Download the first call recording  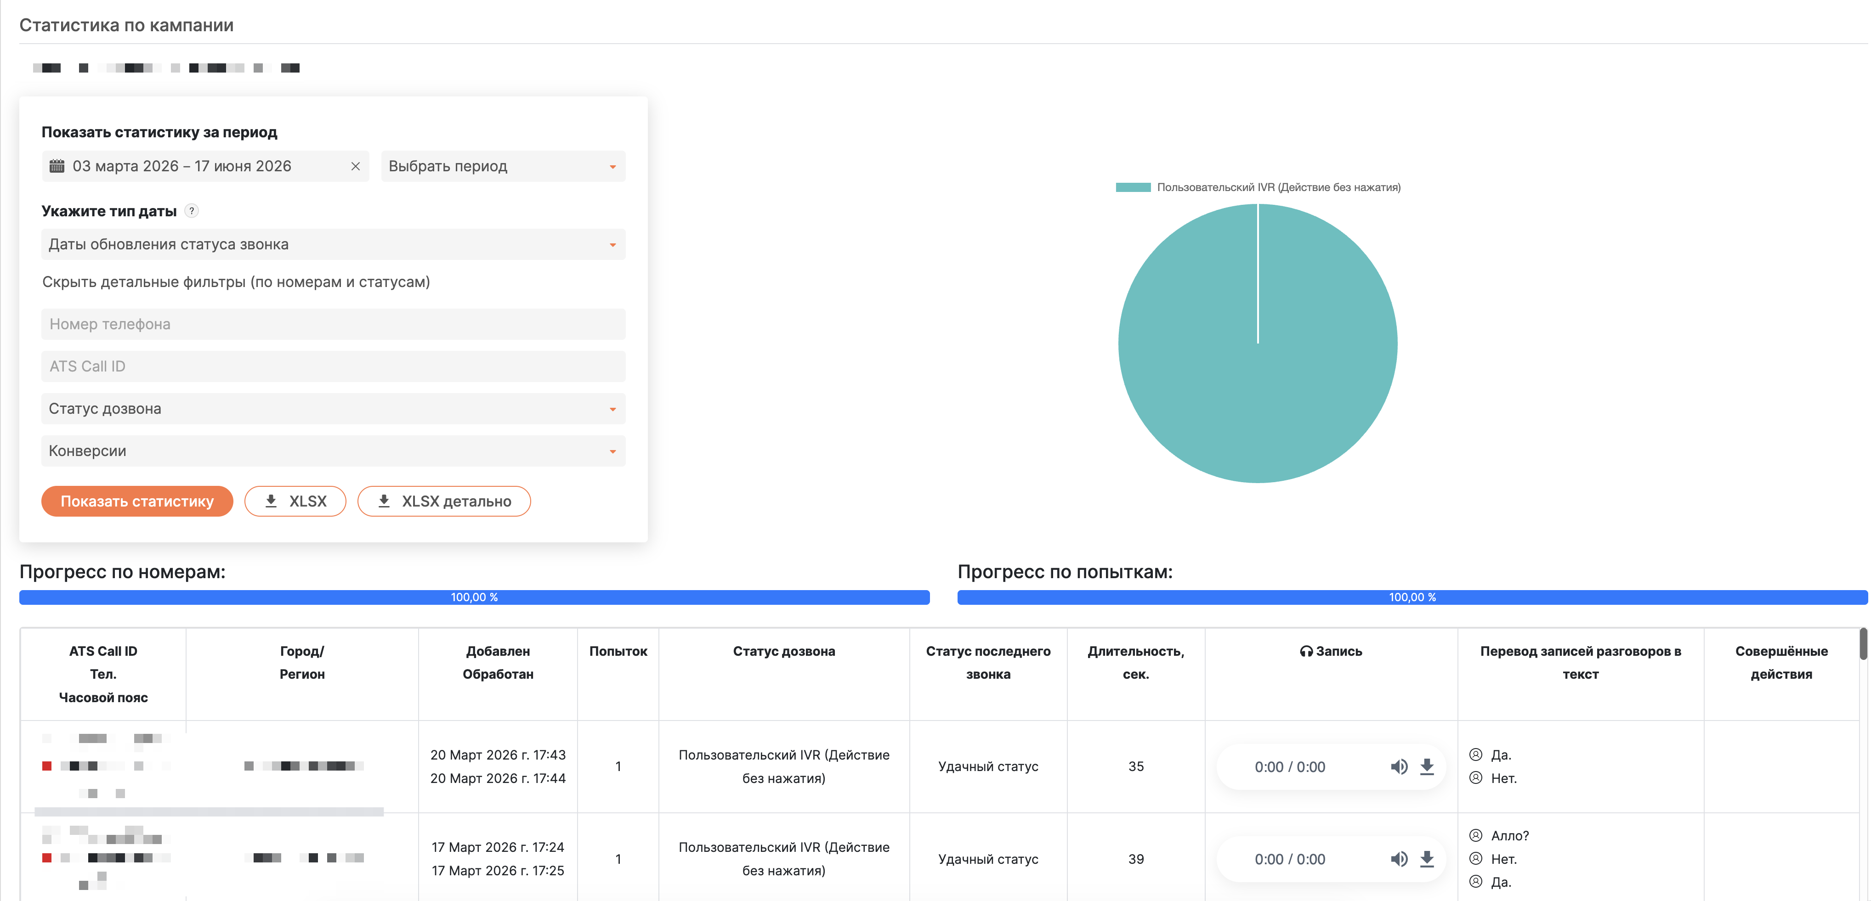pyautogui.click(x=1427, y=767)
